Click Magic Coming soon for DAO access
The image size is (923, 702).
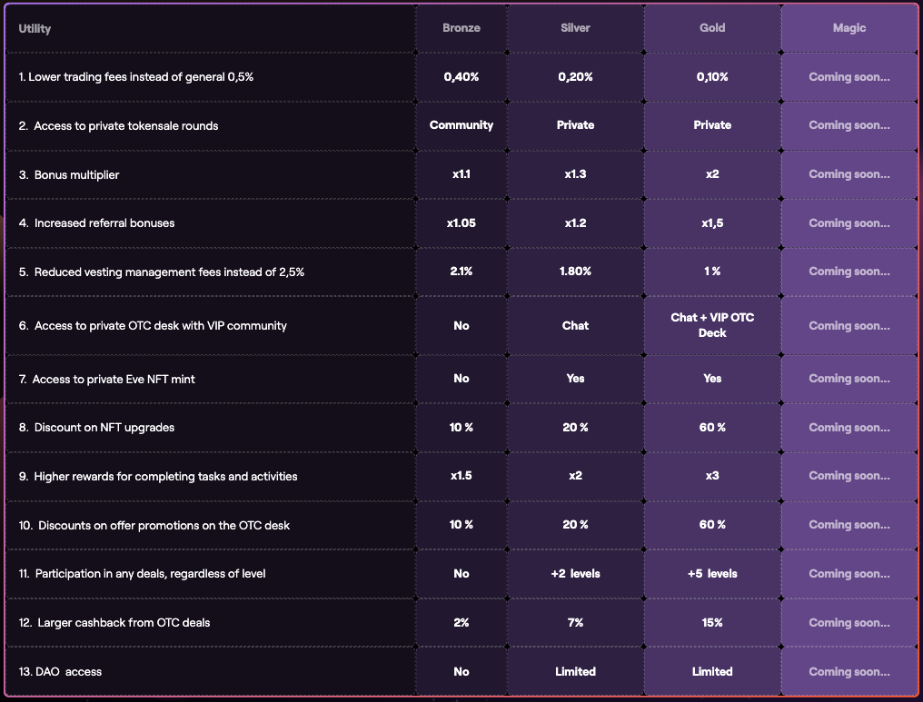[849, 671]
